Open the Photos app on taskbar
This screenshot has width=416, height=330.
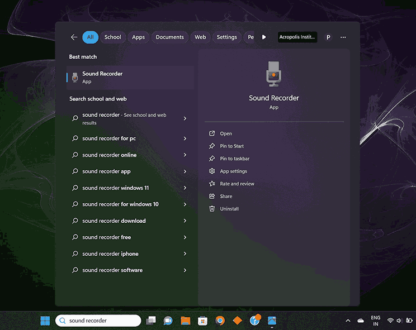pos(272,321)
